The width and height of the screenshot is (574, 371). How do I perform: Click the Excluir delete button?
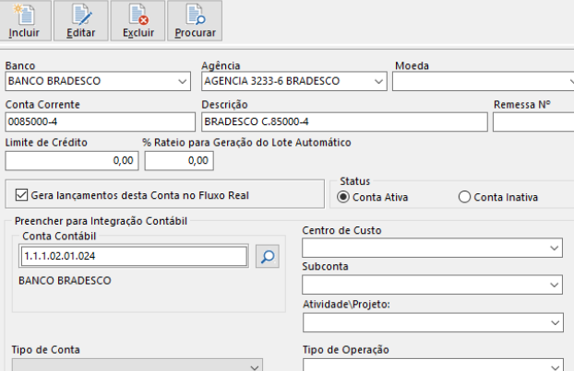pyautogui.click(x=138, y=20)
